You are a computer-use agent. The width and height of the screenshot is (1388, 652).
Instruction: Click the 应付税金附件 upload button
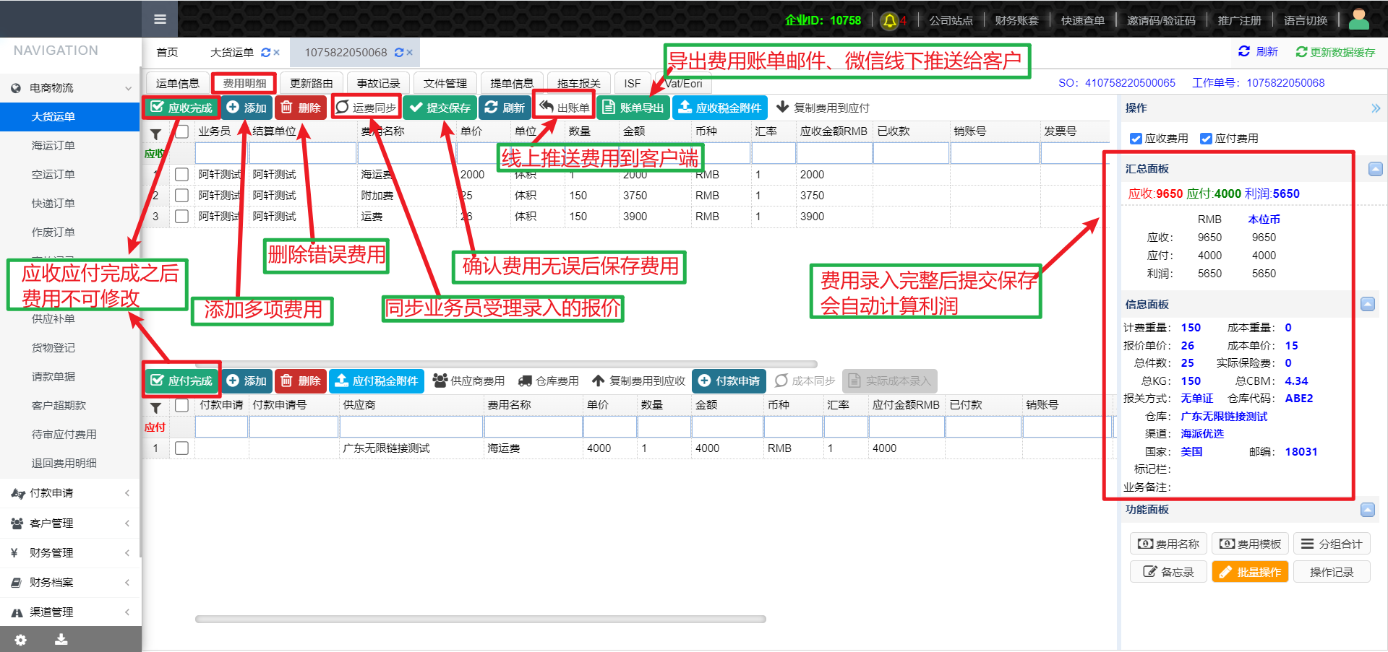377,381
